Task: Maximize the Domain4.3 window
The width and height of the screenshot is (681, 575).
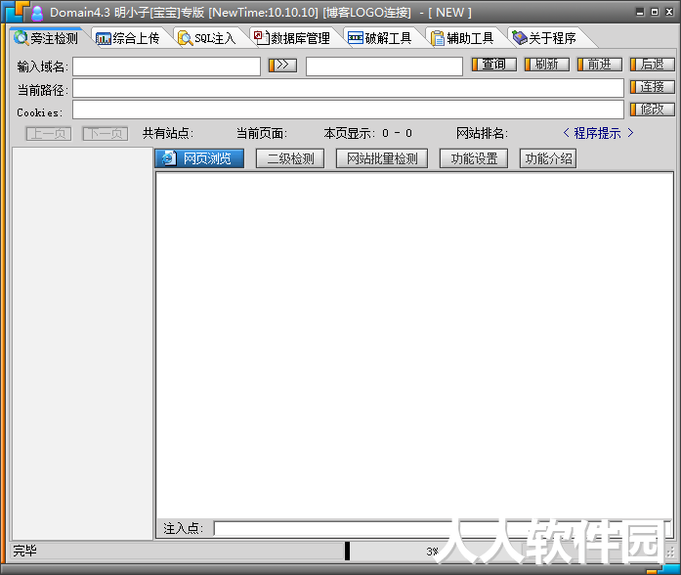Action: coord(655,12)
